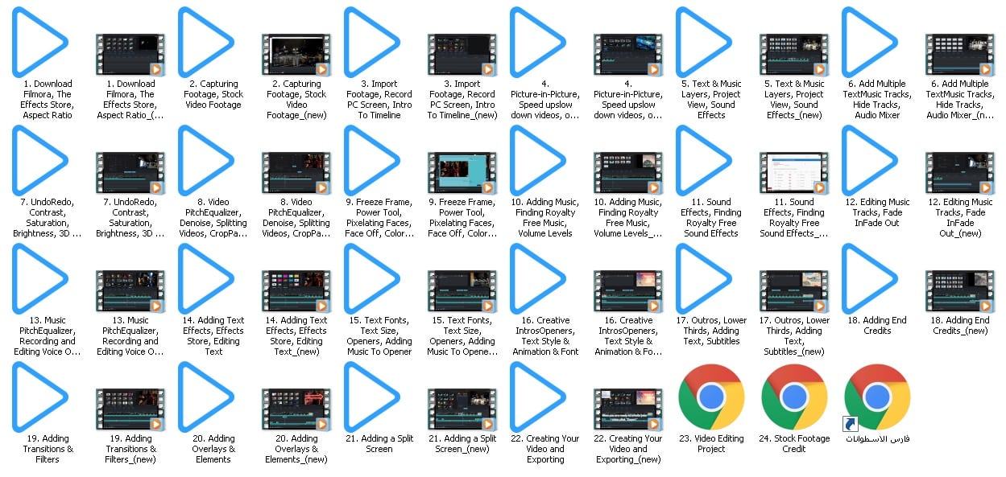Select blue play icon for 1. Download Filmora

click(x=40, y=42)
